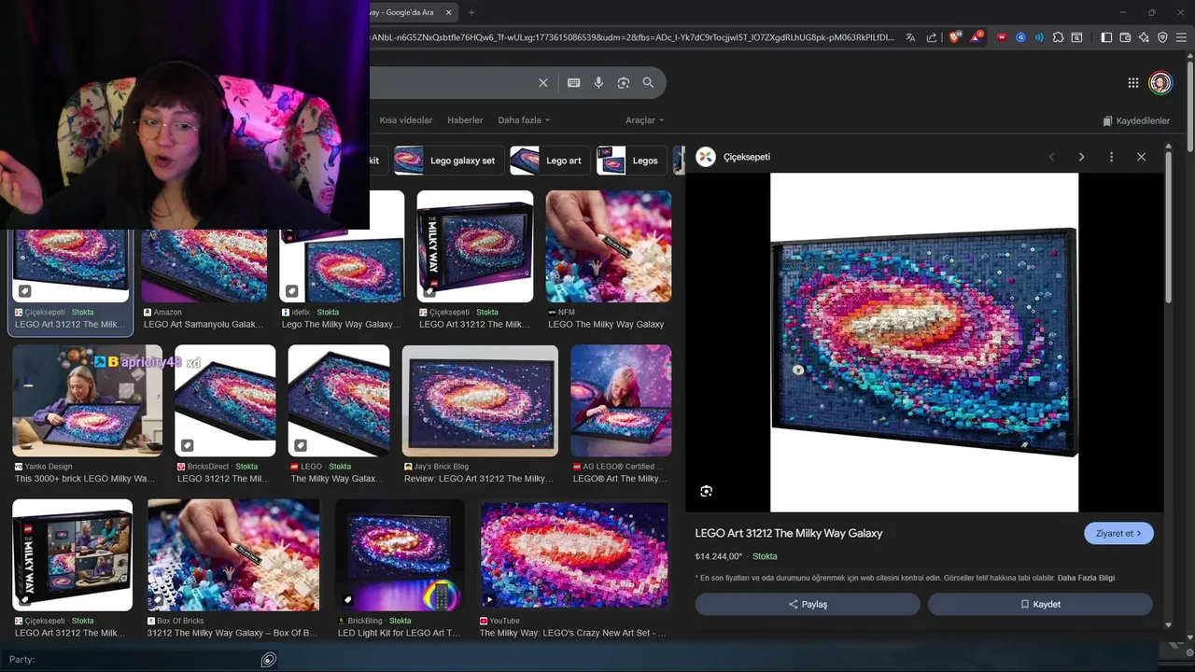Open the browser hamburger main menu
Viewport: 1195px width, 672px height.
1181,37
